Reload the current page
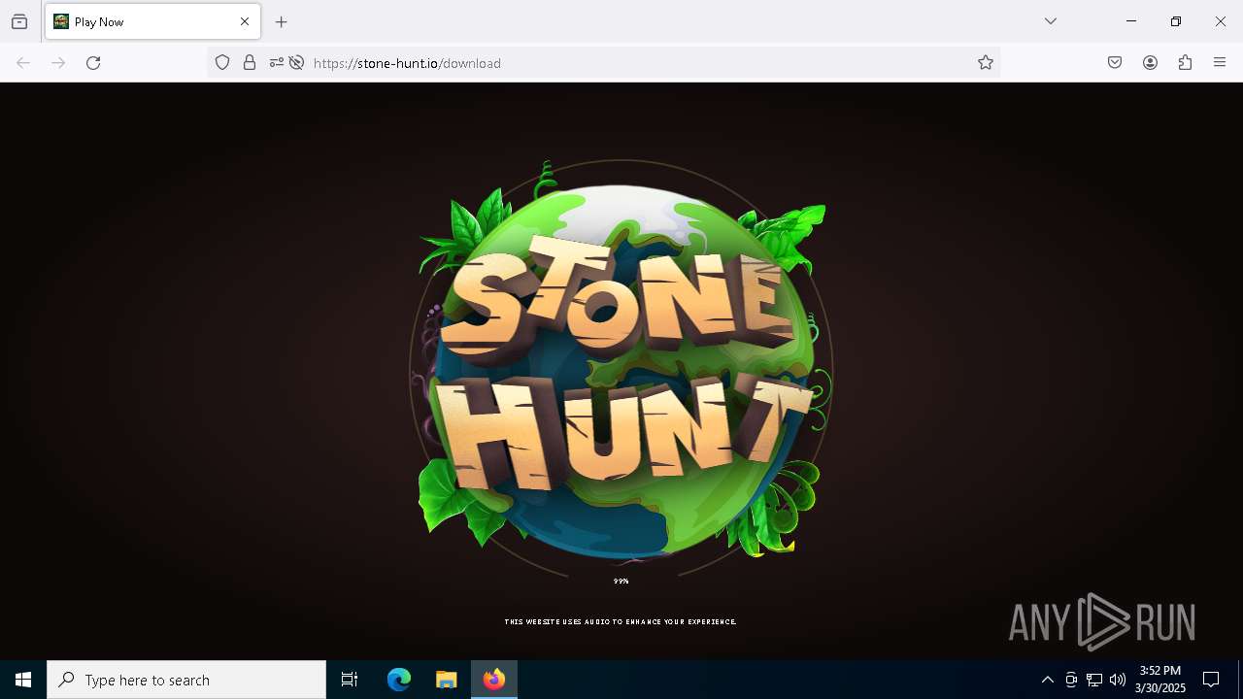The width and height of the screenshot is (1243, 699). (x=93, y=63)
